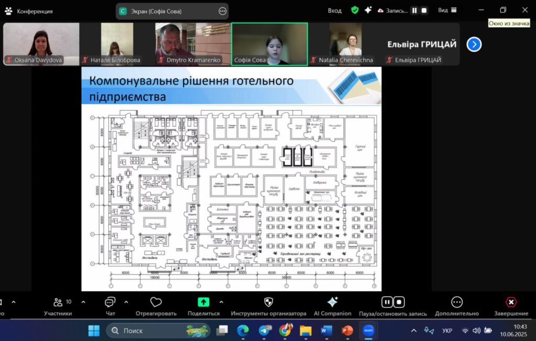
Task: Stop recording in the top bar
Action: coord(424,10)
